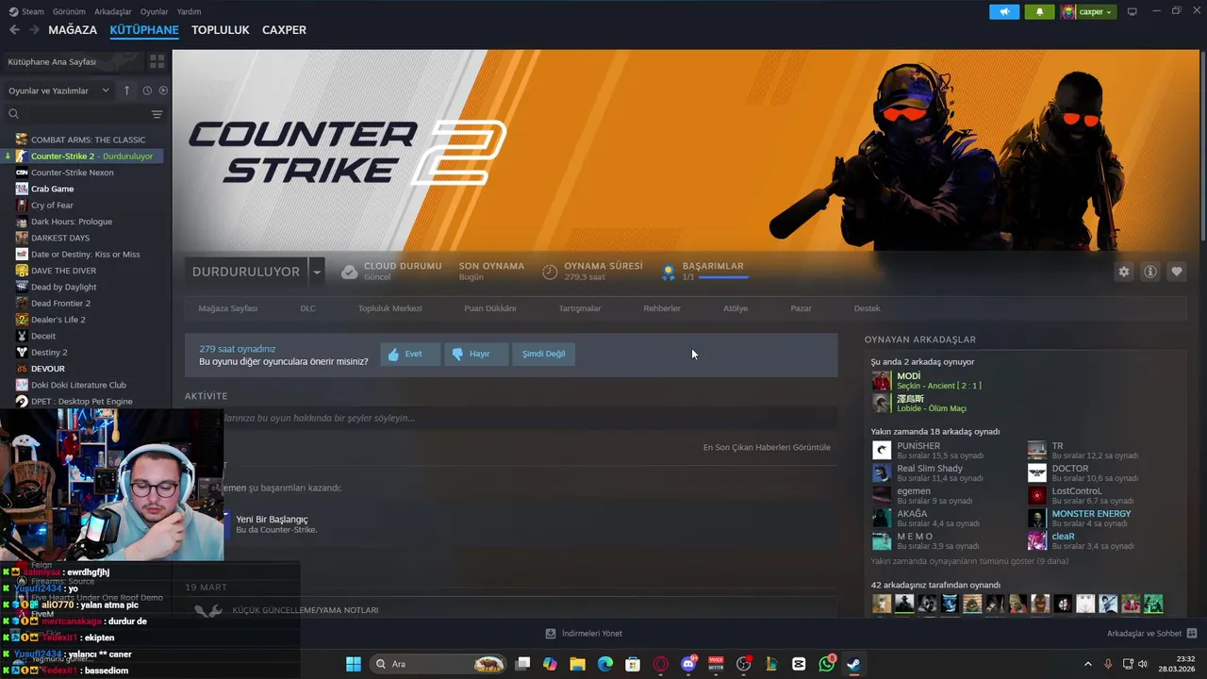The image size is (1207, 679).
Task: Open the Mağaza Sayfası link
Action: click(x=228, y=308)
